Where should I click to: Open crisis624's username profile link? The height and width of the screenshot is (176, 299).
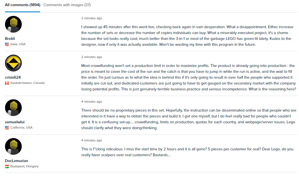(13, 77)
